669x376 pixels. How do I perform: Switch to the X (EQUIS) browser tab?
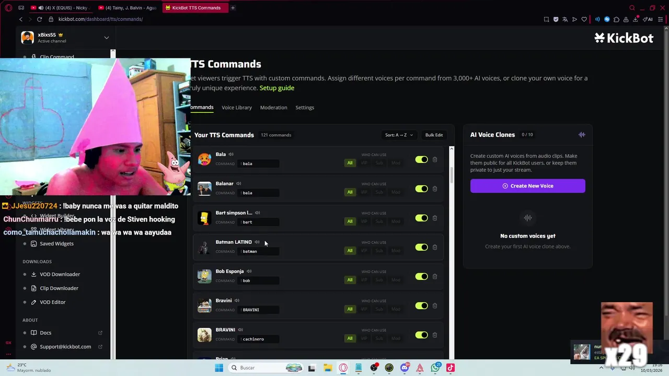61,8
